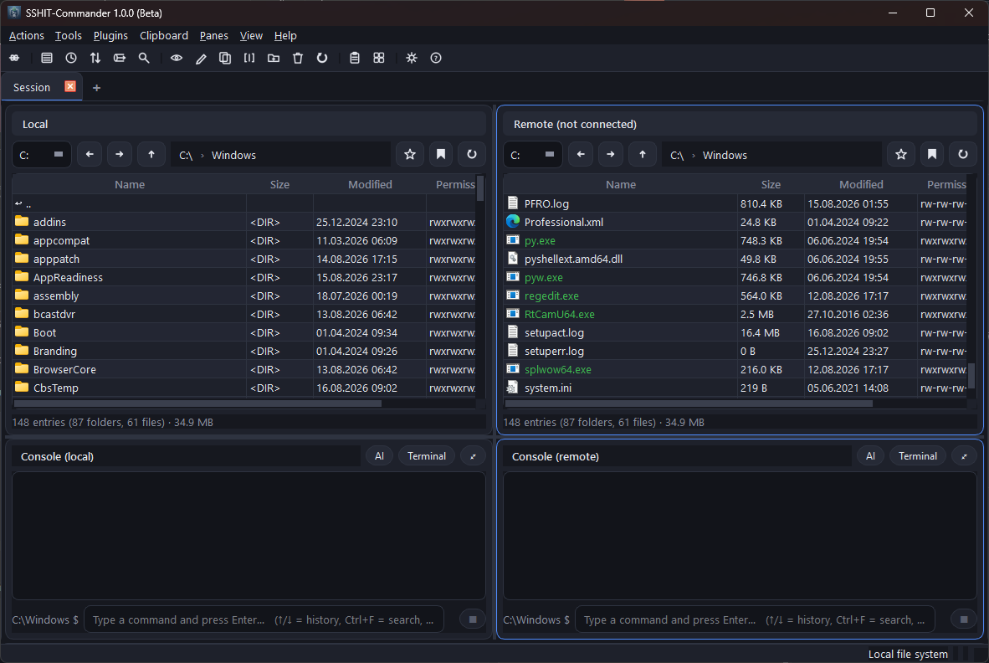Open the Tools menu

coord(68,36)
